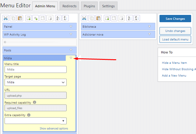Collapse the Mídia menu item settings
The height and width of the screenshot is (134, 196).
point(71,58)
